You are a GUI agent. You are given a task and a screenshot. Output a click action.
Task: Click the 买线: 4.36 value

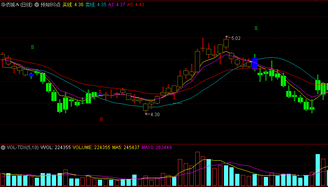tap(73, 5)
